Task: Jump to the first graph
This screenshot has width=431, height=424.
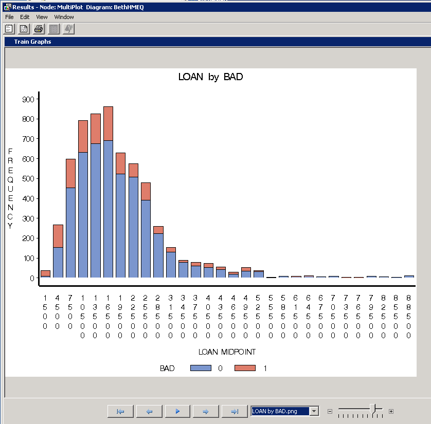Action: (x=120, y=411)
